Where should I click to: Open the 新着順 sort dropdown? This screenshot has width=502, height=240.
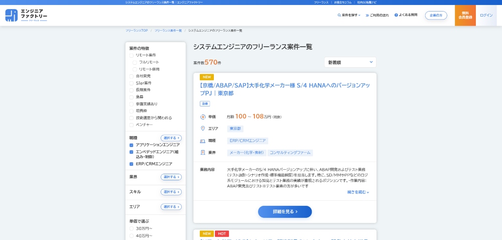[350, 62]
